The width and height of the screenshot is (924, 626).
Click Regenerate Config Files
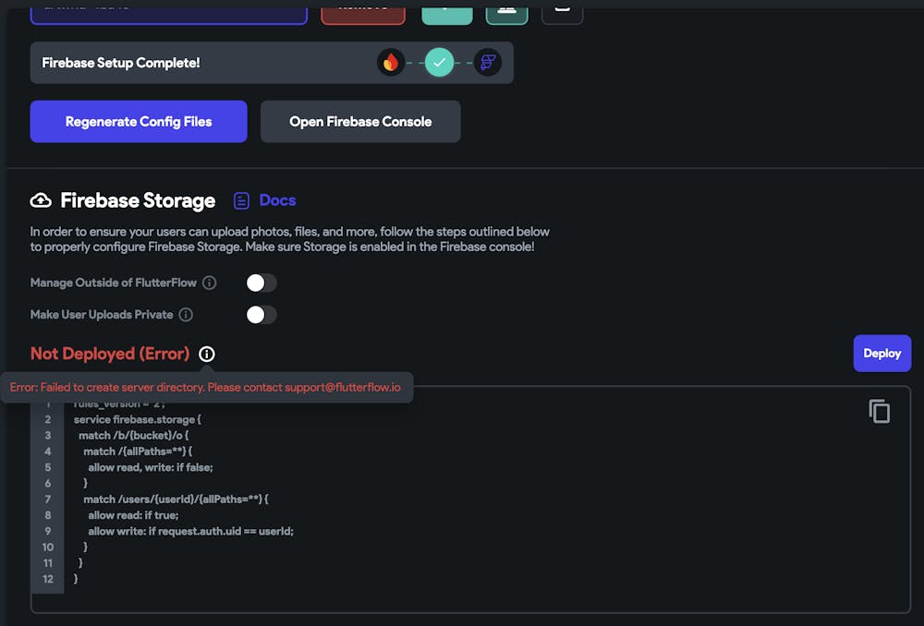(x=138, y=121)
